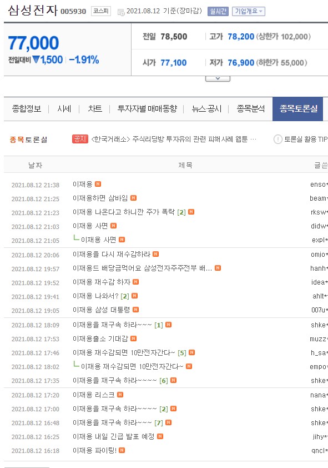Viewport: 328px width, 468px height.
Task: Open post '이재용 파이팅!'
Action: [x=94, y=450]
